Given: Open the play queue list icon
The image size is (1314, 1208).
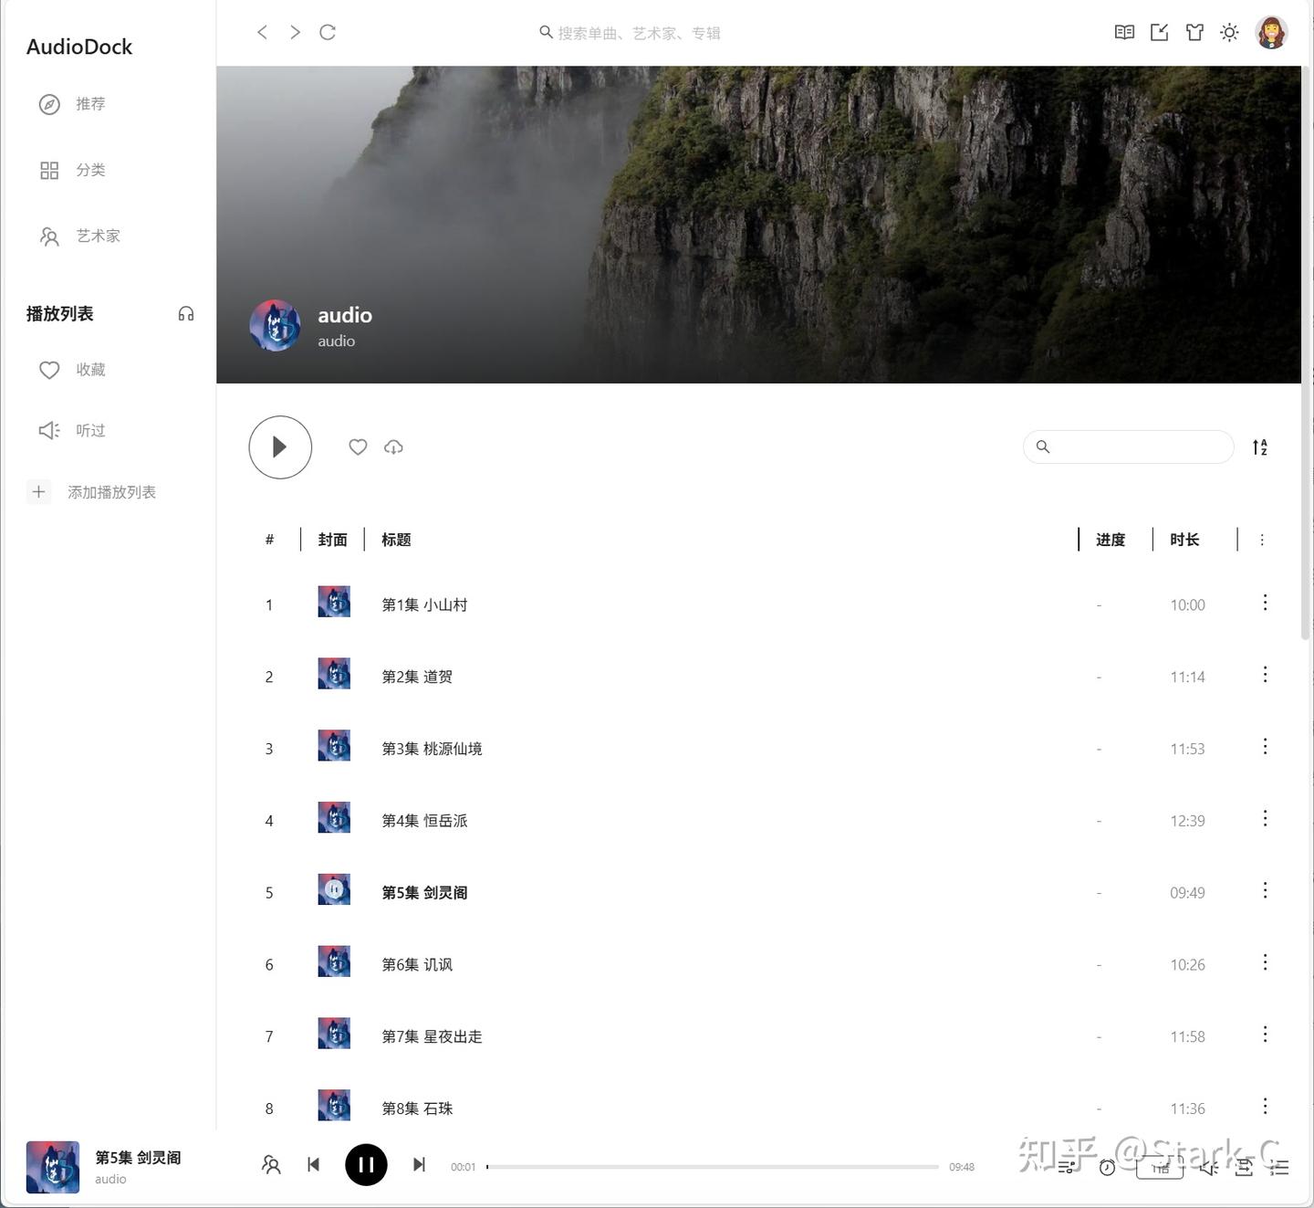Looking at the screenshot, I should point(1280,1168).
